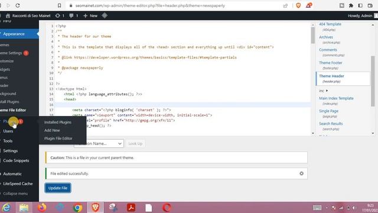Go to site home 'Racconti di Seo Mainet'
The height and width of the screenshot is (213, 378).
click(x=28, y=16)
